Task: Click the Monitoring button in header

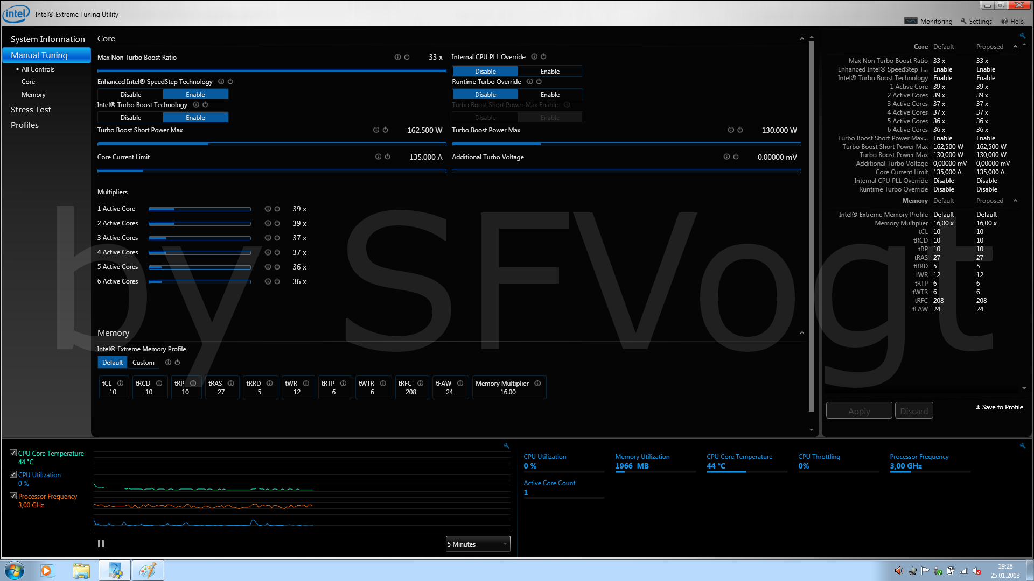Action: [928, 22]
